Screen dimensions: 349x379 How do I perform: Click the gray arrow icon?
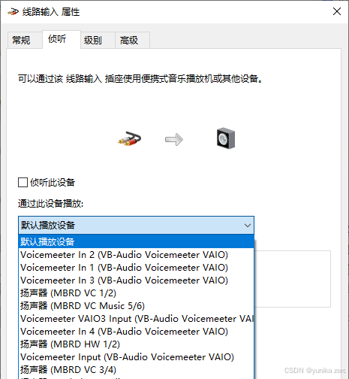tap(174, 139)
